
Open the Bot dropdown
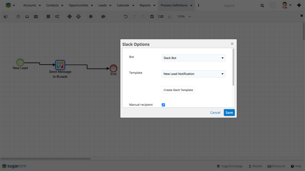[193, 58]
